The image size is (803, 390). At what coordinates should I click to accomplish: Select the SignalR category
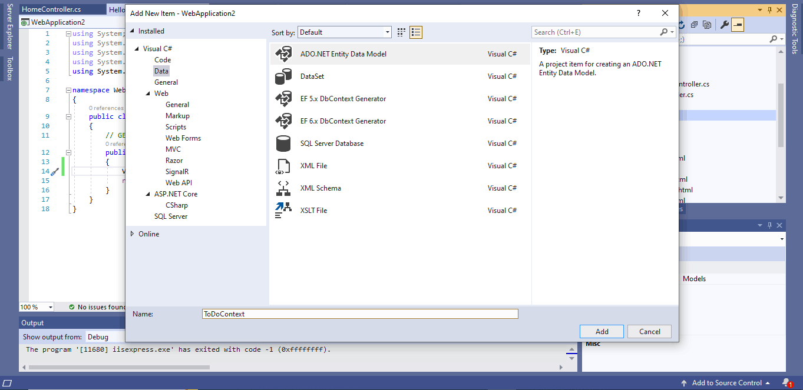point(177,172)
